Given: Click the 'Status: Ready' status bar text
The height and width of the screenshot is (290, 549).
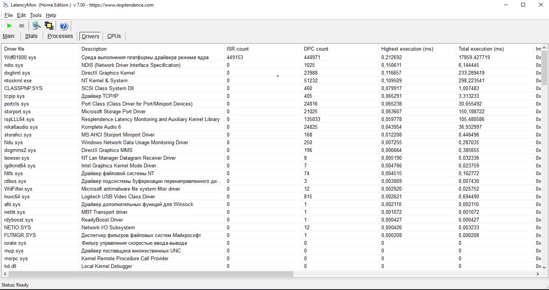Looking at the screenshot, I should tap(15, 285).
